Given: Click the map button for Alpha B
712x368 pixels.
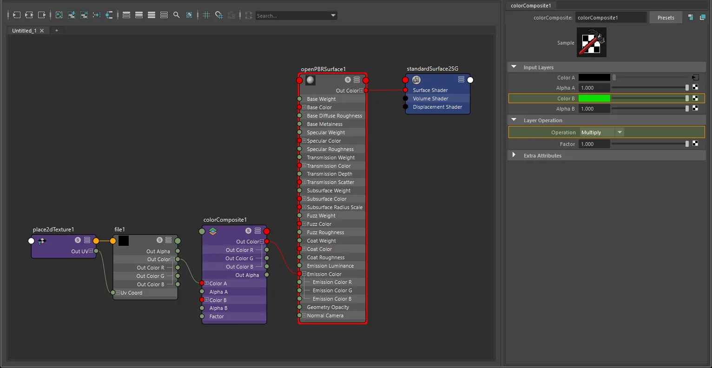Looking at the screenshot, I should point(695,108).
